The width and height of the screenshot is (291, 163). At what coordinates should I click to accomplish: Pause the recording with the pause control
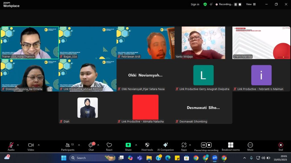point(203,145)
